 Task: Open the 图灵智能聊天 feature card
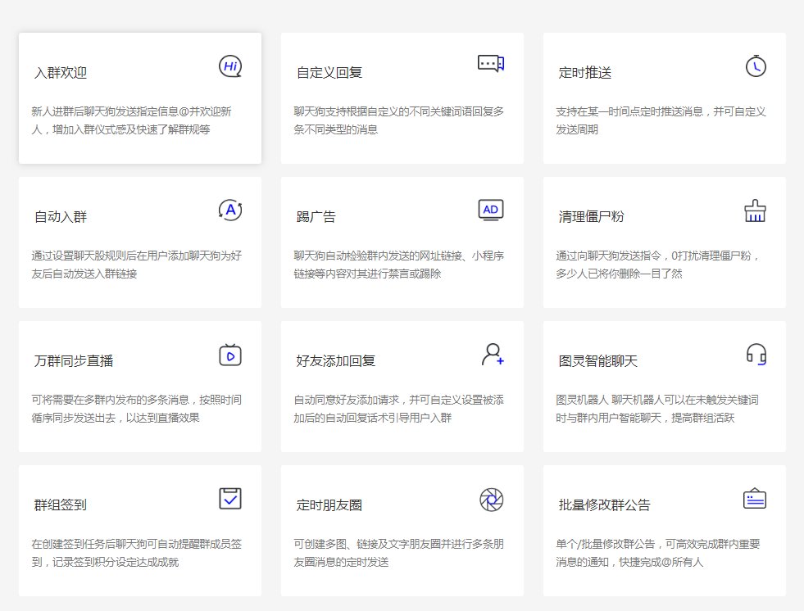pyautogui.click(x=664, y=385)
